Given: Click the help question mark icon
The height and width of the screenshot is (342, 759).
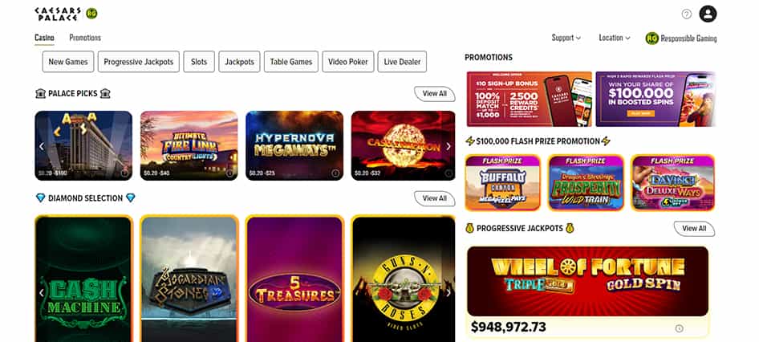Looking at the screenshot, I should (x=687, y=14).
